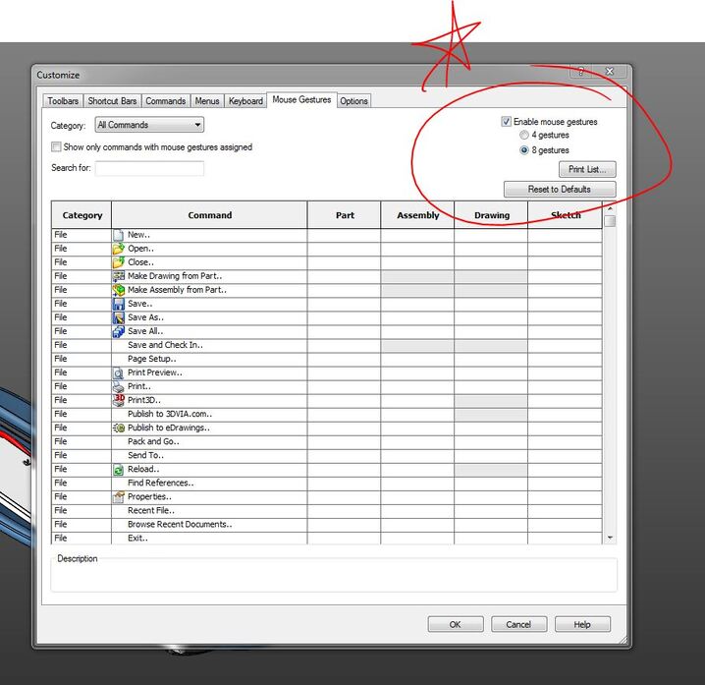This screenshot has height=685, width=705.
Task: Click the Save As icon
Action: [118, 317]
